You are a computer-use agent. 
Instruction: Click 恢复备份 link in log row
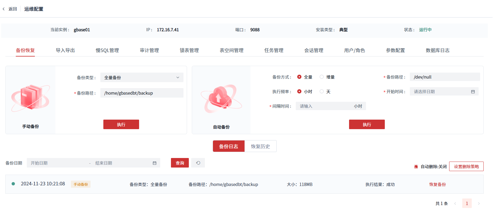tap(437, 184)
